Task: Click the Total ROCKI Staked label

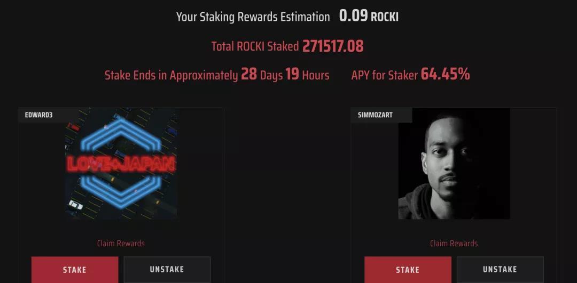Action: [x=255, y=46]
